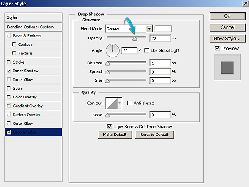Click the Contour curve thumbnail
Viewport: 249px width, 187px height.
tap(112, 103)
